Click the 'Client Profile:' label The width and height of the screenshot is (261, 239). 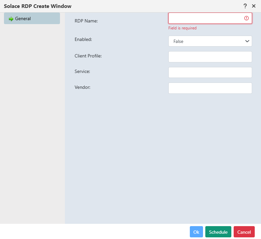(88, 56)
